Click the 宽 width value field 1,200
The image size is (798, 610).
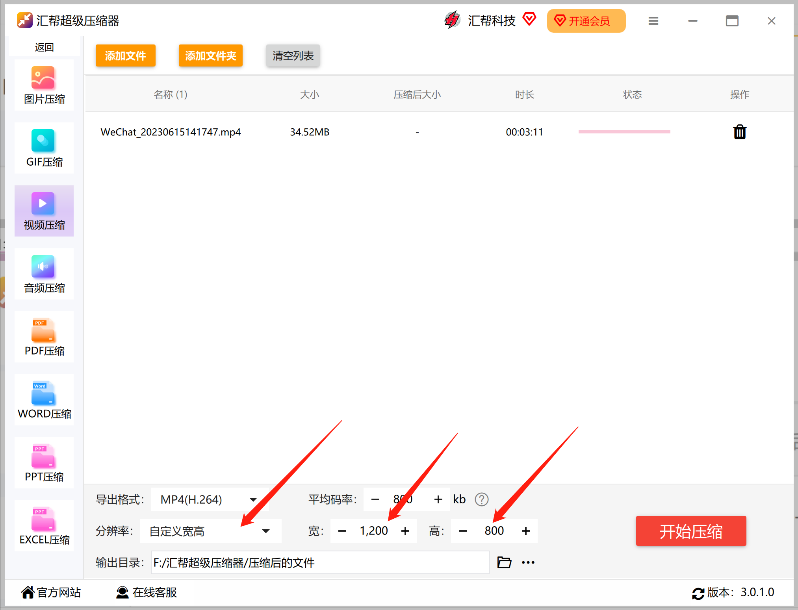click(374, 531)
